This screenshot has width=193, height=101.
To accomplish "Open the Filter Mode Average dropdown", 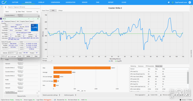I will [x=47, y=60].
